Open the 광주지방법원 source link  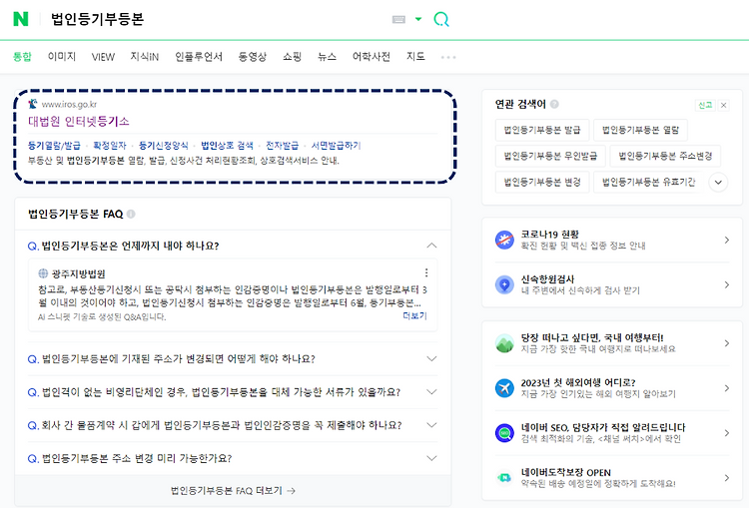tap(78, 273)
